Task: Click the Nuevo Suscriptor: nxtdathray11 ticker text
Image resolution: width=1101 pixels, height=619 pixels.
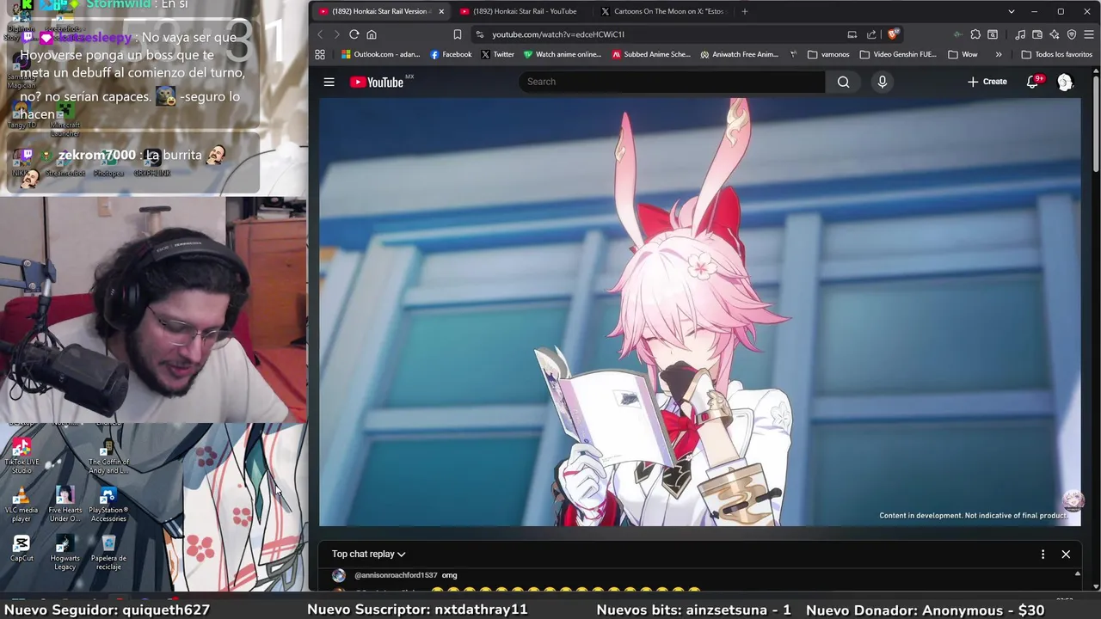Action: [416, 610]
